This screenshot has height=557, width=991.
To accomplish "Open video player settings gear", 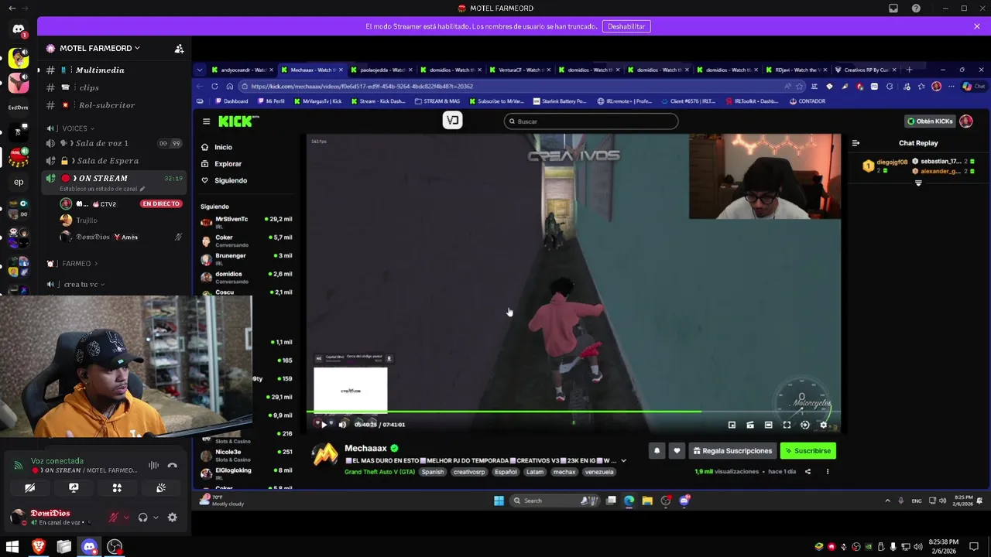I will (823, 425).
